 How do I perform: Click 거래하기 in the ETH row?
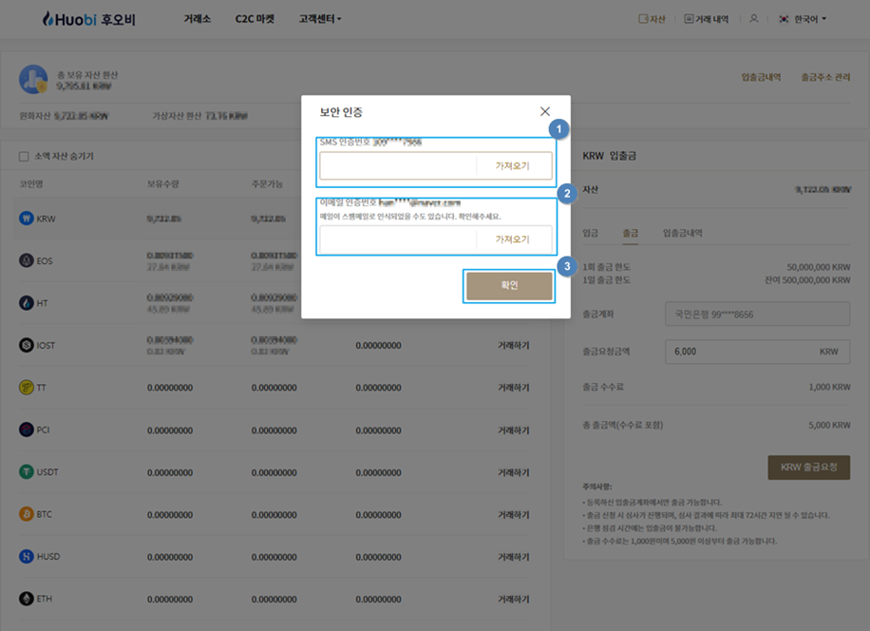[x=513, y=599]
